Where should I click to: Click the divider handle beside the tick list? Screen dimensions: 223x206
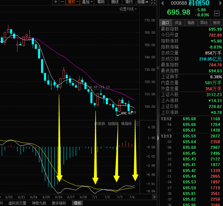point(158,138)
